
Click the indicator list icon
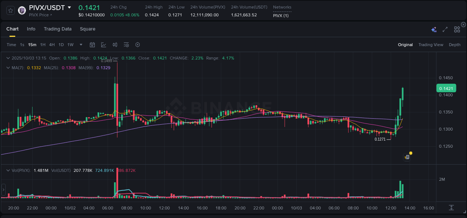point(126,45)
